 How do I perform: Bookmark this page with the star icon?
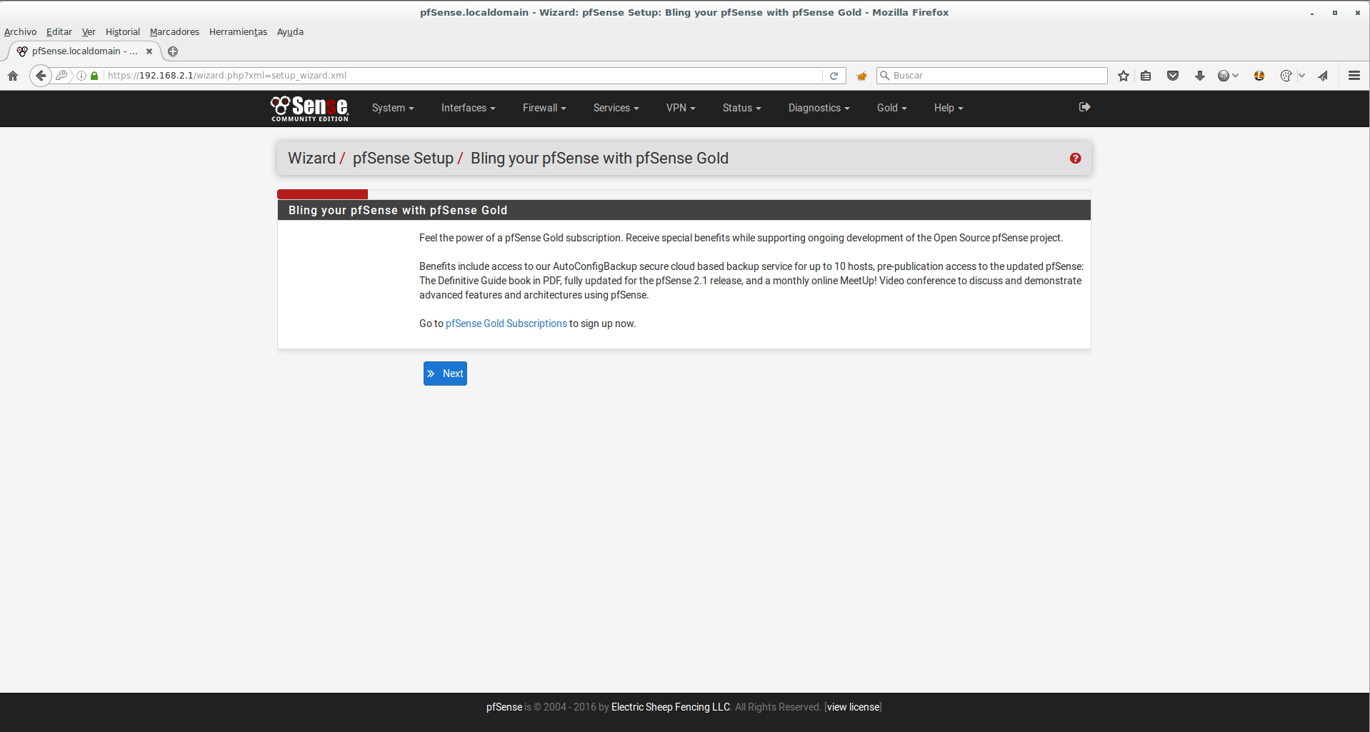pyautogui.click(x=1124, y=76)
